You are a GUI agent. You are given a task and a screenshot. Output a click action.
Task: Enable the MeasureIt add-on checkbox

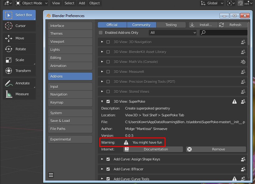(x=108, y=72)
